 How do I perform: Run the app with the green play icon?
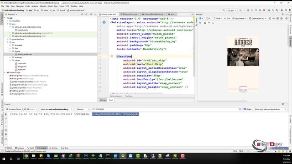click(x=240, y=10)
